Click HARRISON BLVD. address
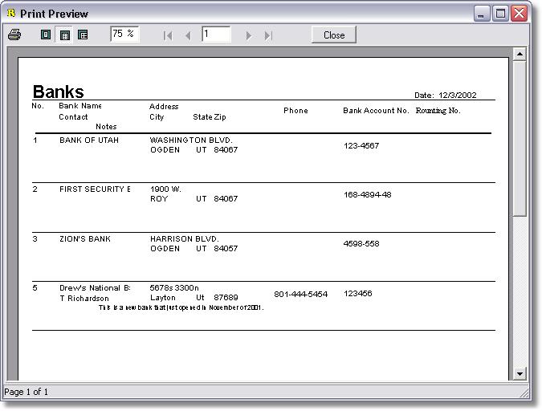Viewport: 542px width, 411px height. point(184,239)
